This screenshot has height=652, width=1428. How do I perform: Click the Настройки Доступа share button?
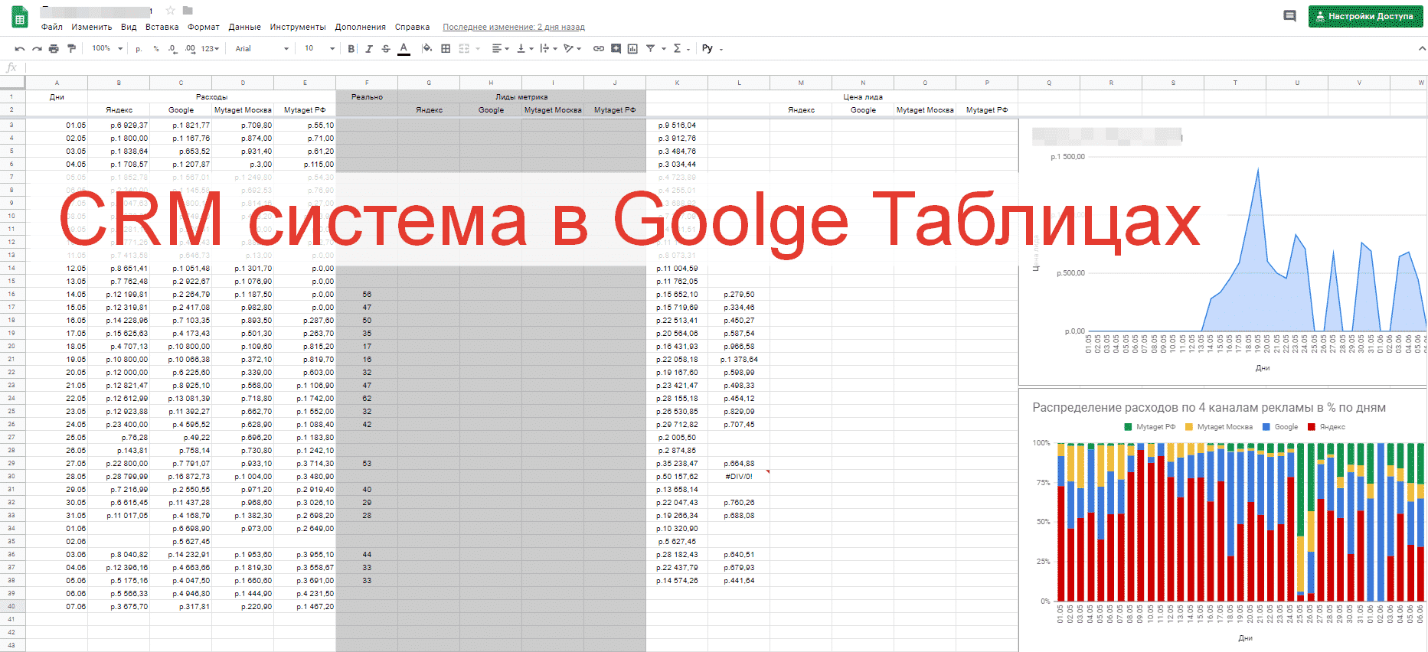pyautogui.click(x=1365, y=16)
